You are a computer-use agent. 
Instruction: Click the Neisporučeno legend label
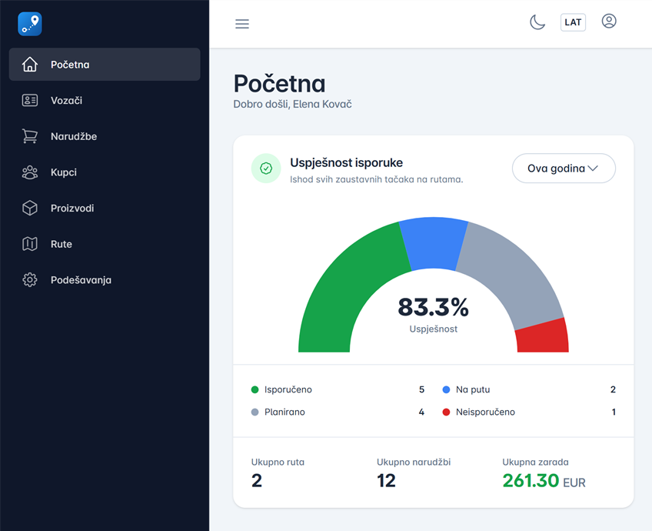[485, 412]
